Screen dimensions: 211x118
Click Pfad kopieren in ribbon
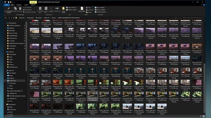28,10
